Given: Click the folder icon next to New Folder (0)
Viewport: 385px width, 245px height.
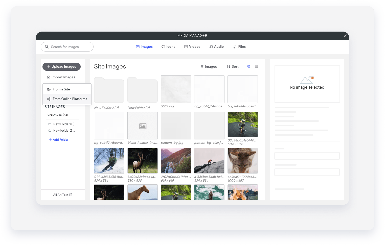Looking at the screenshot, I should [50, 124].
